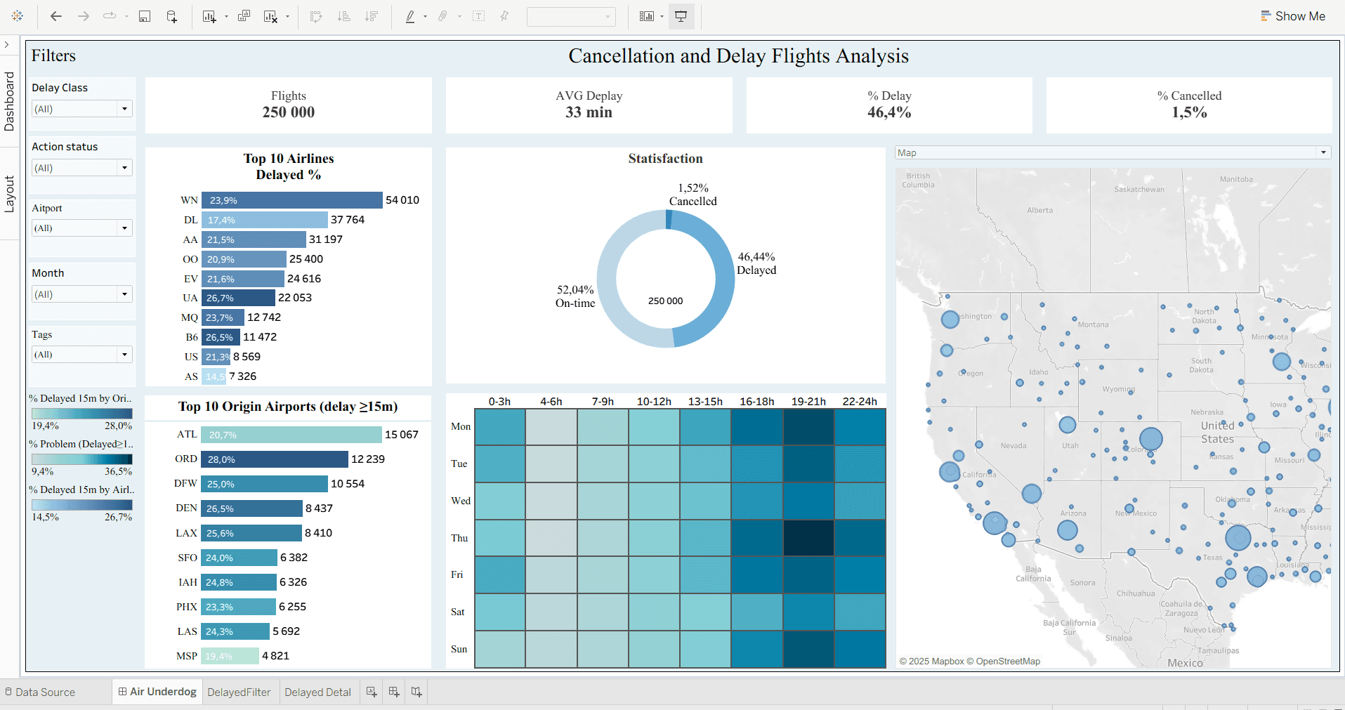
Task: Click the Save icon in the toolbar
Action: [145, 15]
